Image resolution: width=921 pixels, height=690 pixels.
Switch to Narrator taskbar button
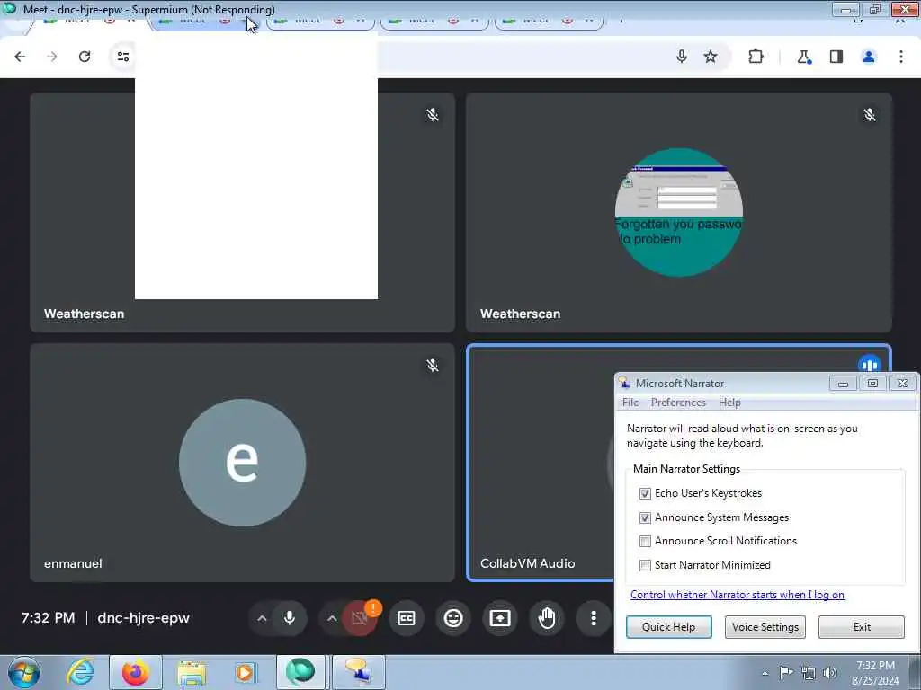[358, 672]
